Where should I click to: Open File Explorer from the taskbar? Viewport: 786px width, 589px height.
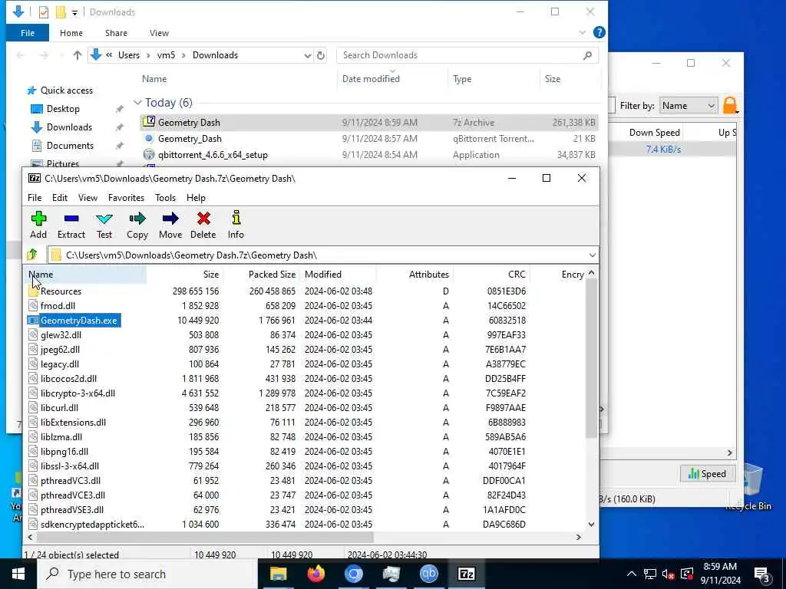pyautogui.click(x=278, y=574)
